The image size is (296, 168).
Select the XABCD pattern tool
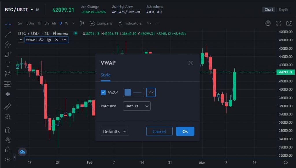(8, 74)
